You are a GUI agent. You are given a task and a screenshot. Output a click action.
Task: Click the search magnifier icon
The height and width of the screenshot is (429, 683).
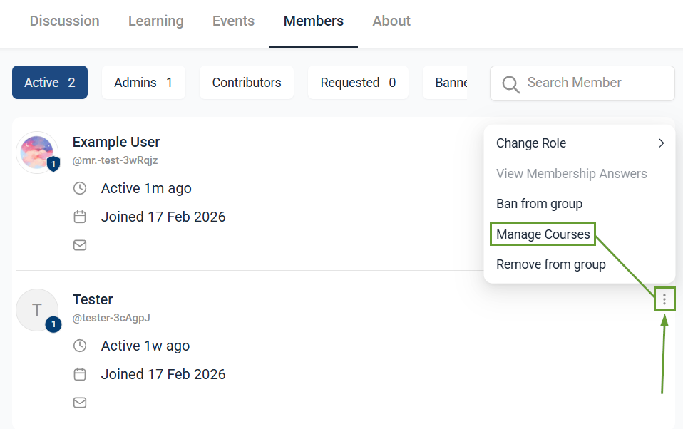[510, 84]
